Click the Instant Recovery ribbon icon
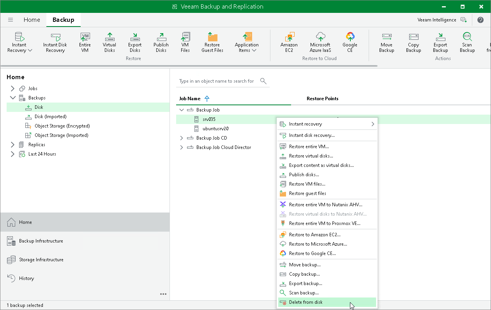Viewport: 491px width, 310px height. (19, 42)
